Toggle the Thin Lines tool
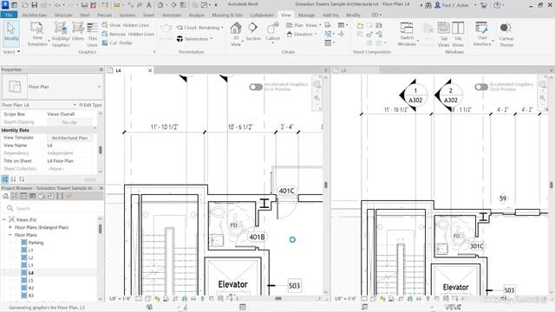The height and width of the screenshot is (312, 555). (x=93, y=35)
